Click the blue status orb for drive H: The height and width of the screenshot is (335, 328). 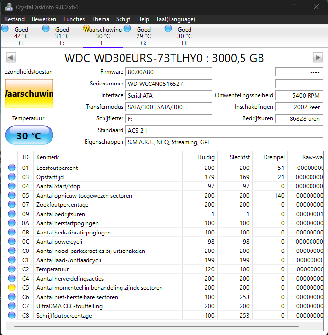pyautogui.click(x=168, y=29)
